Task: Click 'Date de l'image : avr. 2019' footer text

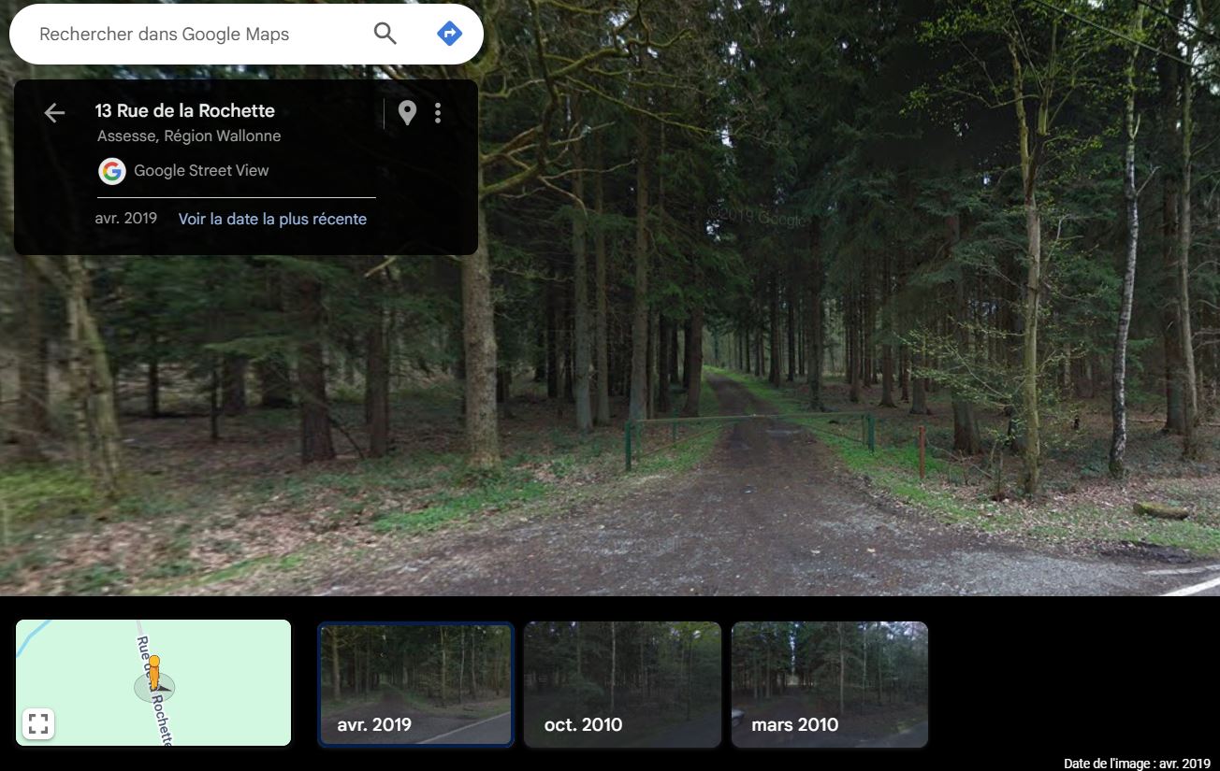Action: tap(1136, 764)
